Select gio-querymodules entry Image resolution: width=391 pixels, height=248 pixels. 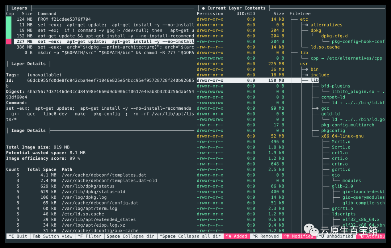tap(363, 197)
